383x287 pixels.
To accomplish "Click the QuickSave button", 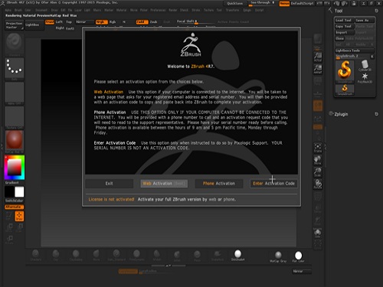I will [235, 3].
